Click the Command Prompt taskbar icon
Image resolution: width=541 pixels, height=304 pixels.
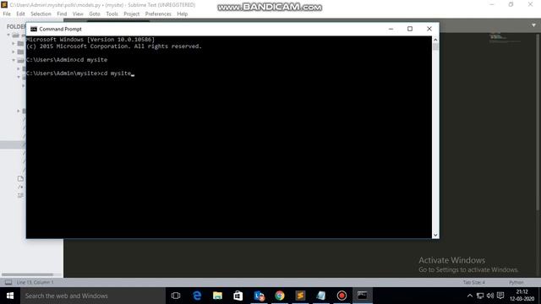pyautogui.click(x=363, y=296)
